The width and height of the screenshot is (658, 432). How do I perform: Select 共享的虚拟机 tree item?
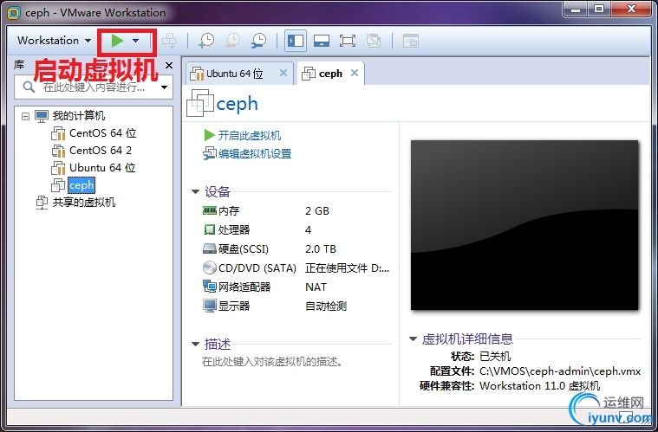click(84, 203)
